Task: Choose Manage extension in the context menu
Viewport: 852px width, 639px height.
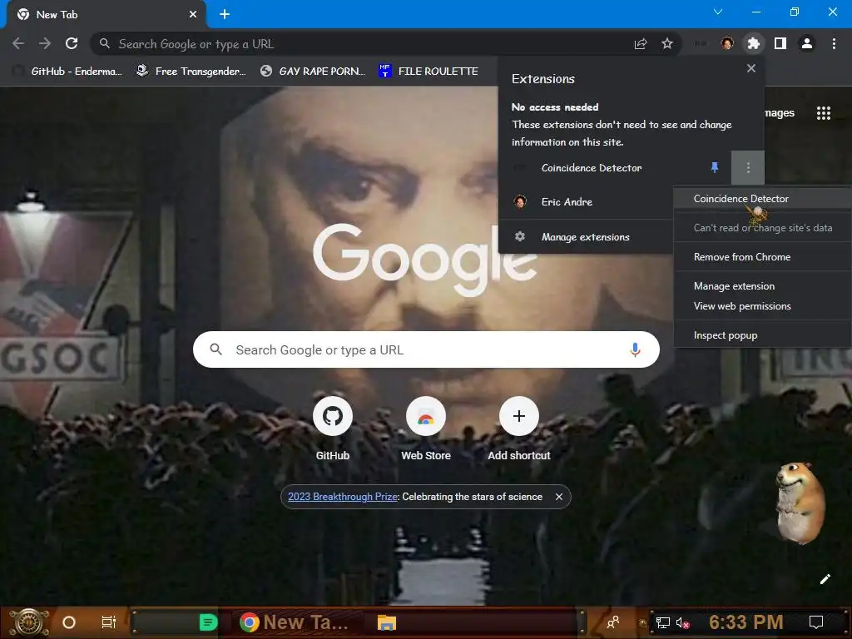Action: click(x=762, y=286)
